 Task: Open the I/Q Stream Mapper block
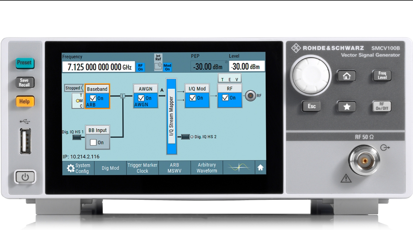point(171,116)
